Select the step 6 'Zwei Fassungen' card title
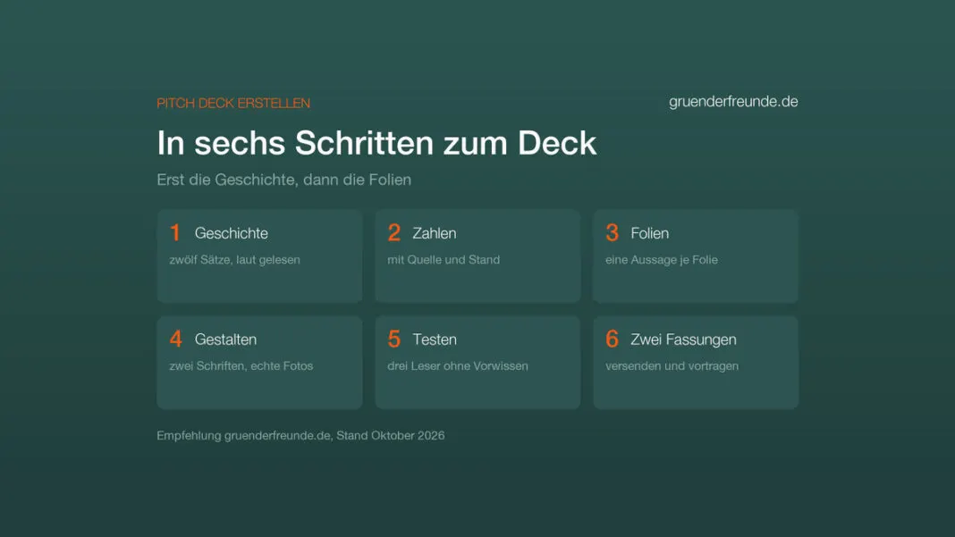 click(683, 340)
